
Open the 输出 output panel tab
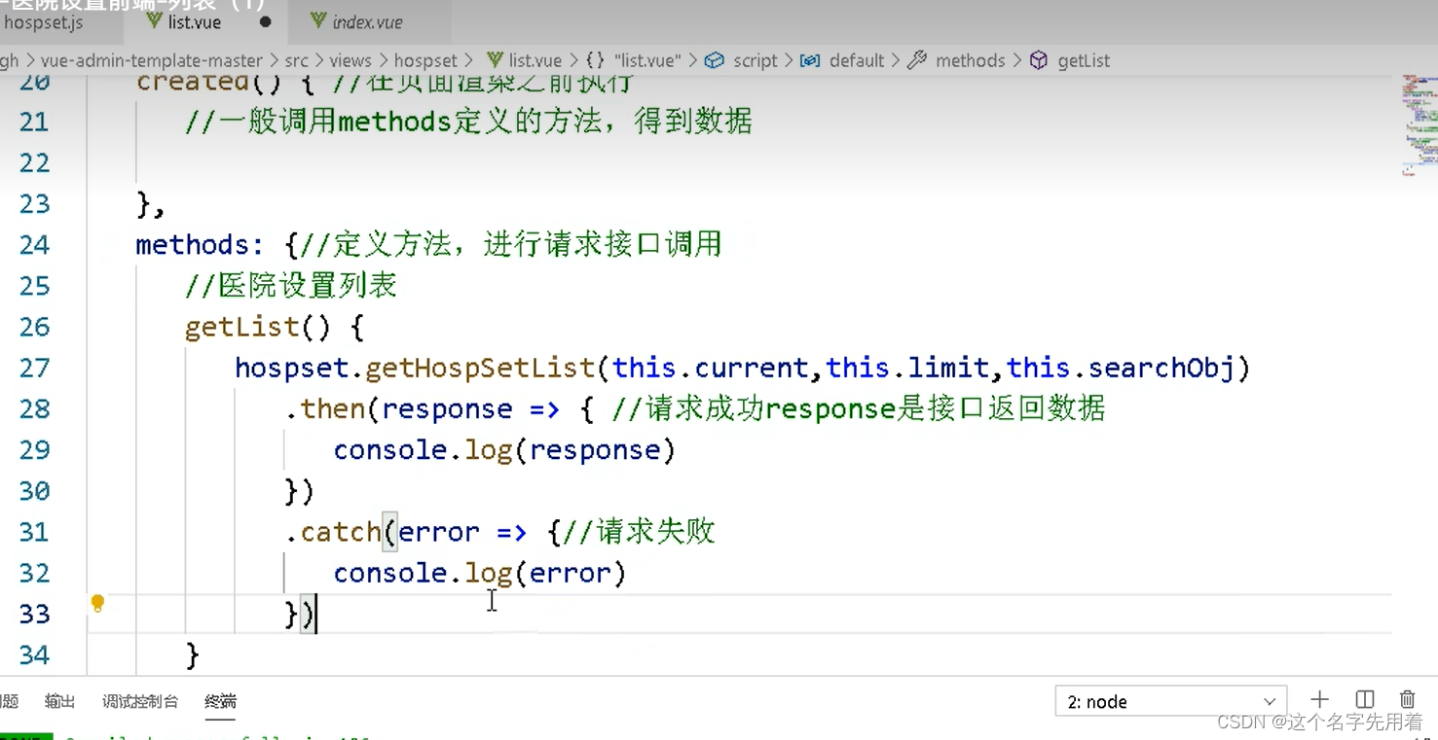59,701
